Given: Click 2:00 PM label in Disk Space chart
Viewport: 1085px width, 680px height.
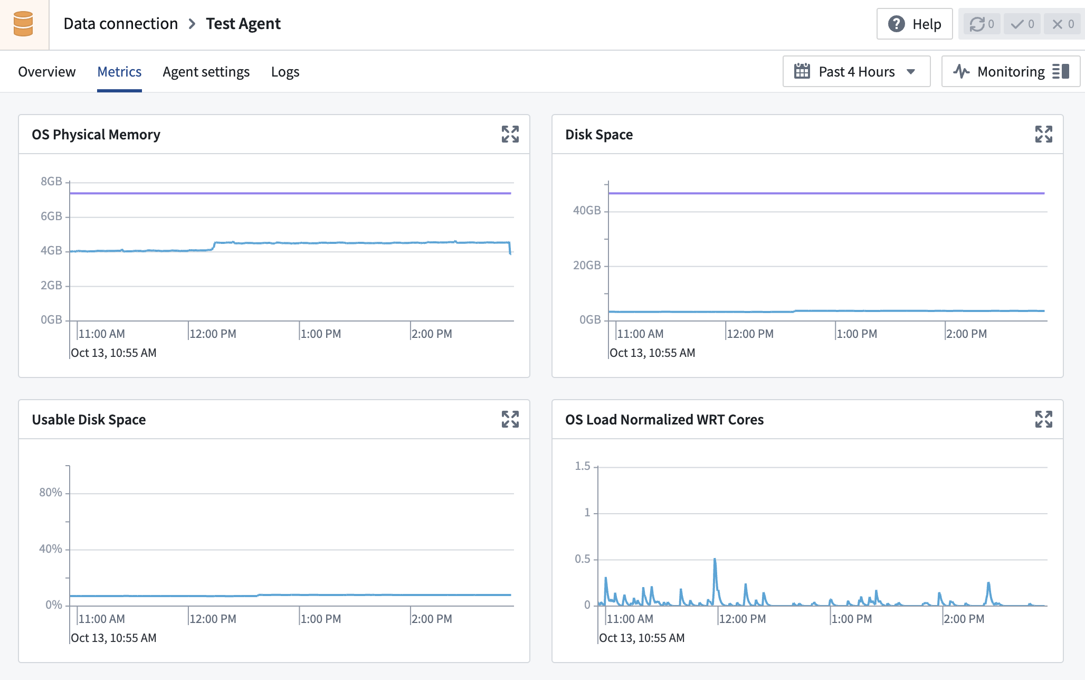Looking at the screenshot, I should tap(966, 334).
